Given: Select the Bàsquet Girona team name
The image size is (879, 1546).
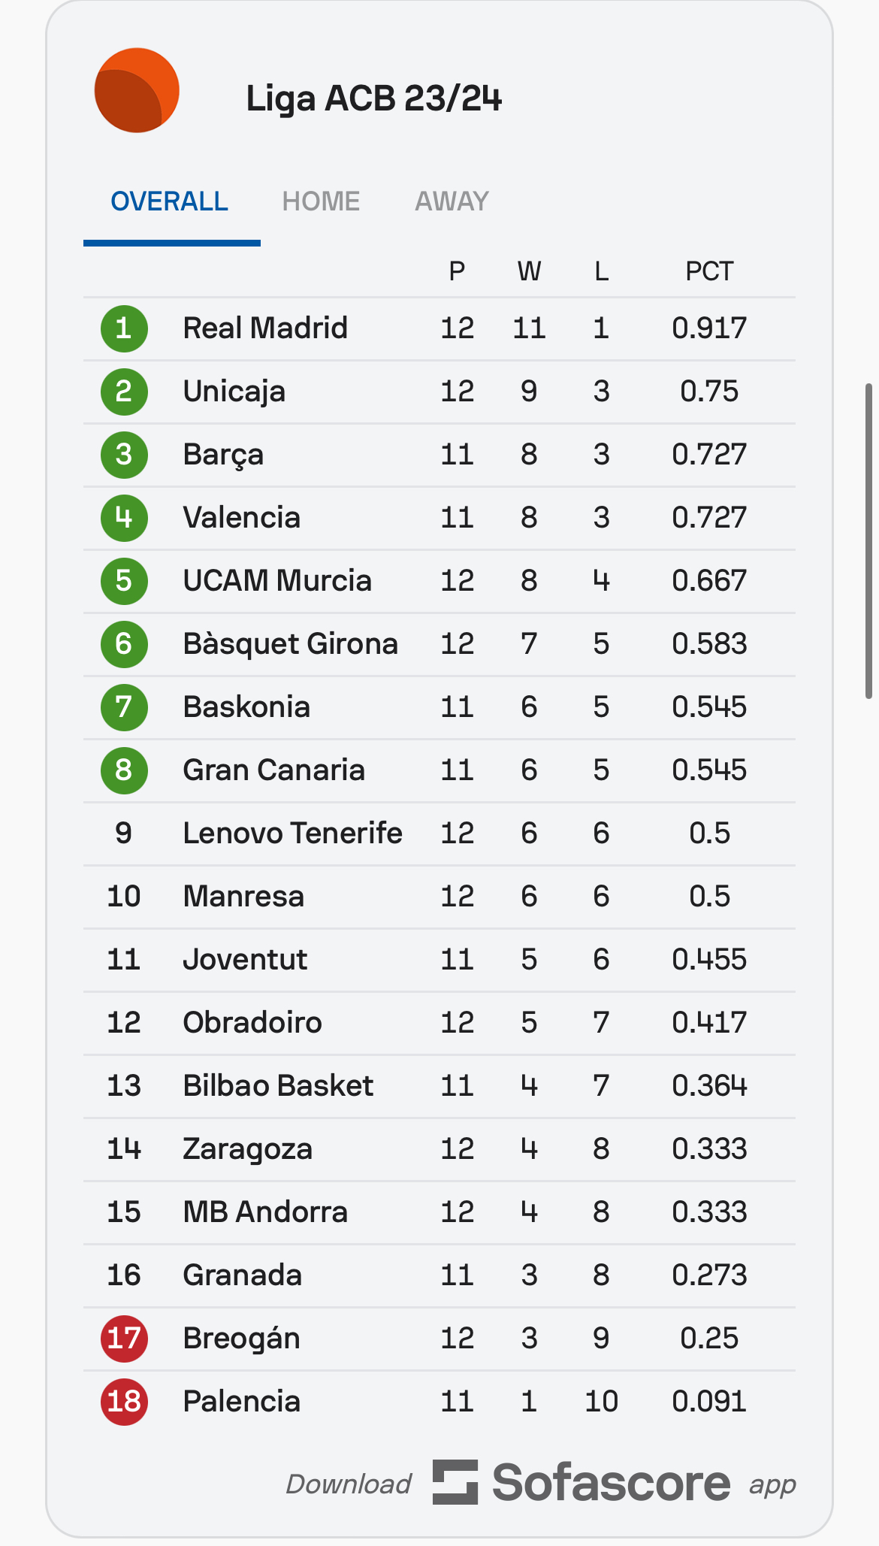Looking at the screenshot, I should click(x=290, y=644).
